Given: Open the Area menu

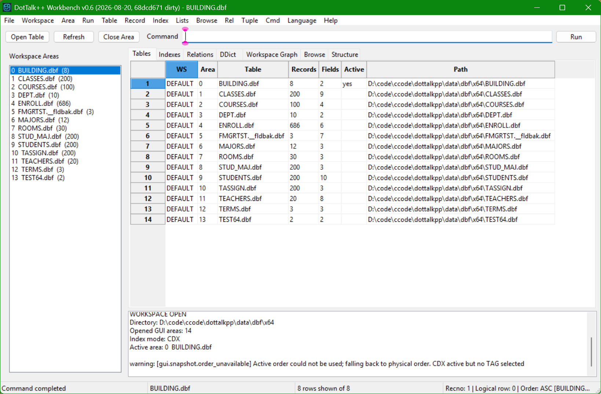Looking at the screenshot, I should pyautogui.click(x=68, y=21).
